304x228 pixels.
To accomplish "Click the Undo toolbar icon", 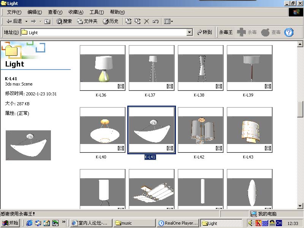I will click(155, 22).
